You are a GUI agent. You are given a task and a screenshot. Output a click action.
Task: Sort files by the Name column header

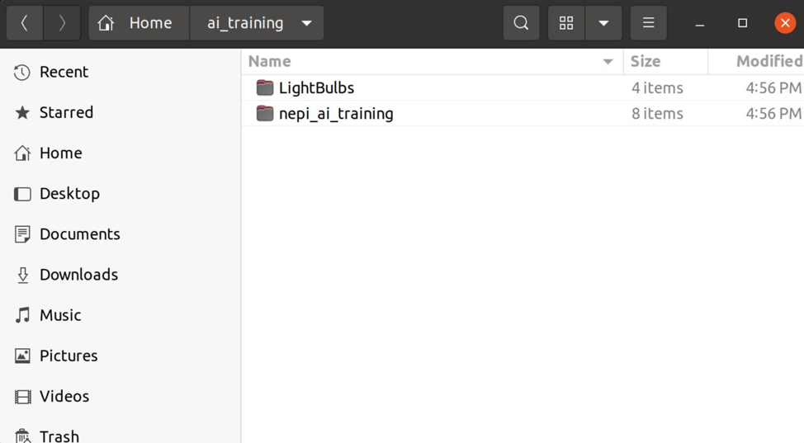(269, 61)
